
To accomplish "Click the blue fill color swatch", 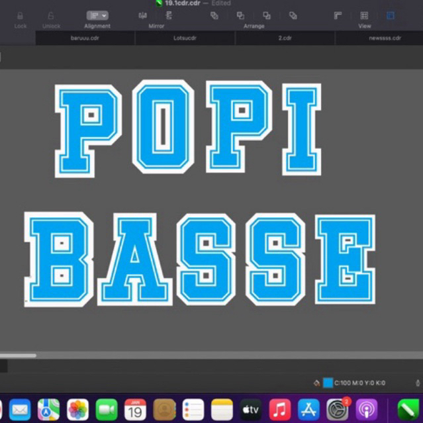I will point(328,383).
